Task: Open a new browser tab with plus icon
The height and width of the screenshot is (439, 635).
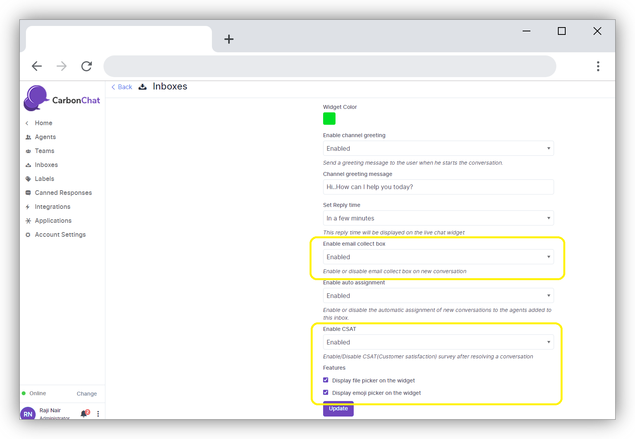Action: (x=229, y=39)
